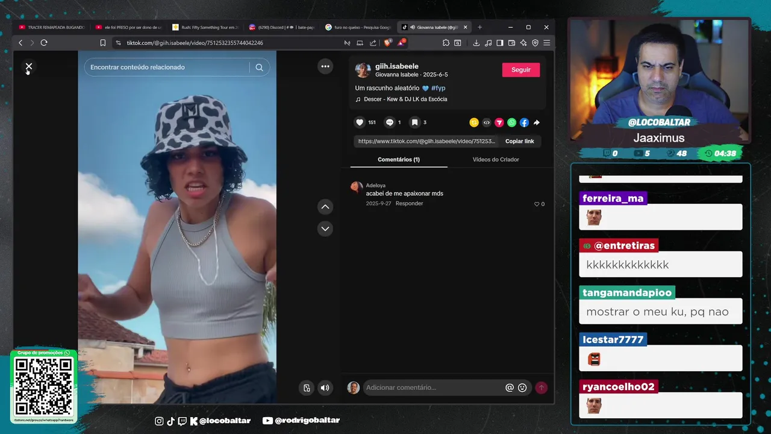Open browser extensions puzzle icon
This screenshot has height=434, width=771.
click(x=446, y=43)
